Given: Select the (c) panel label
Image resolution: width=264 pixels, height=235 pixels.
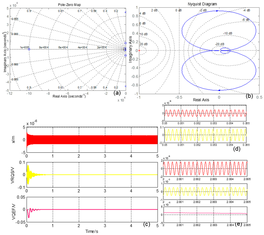Looking at the screenshot, I should (146, 224).
